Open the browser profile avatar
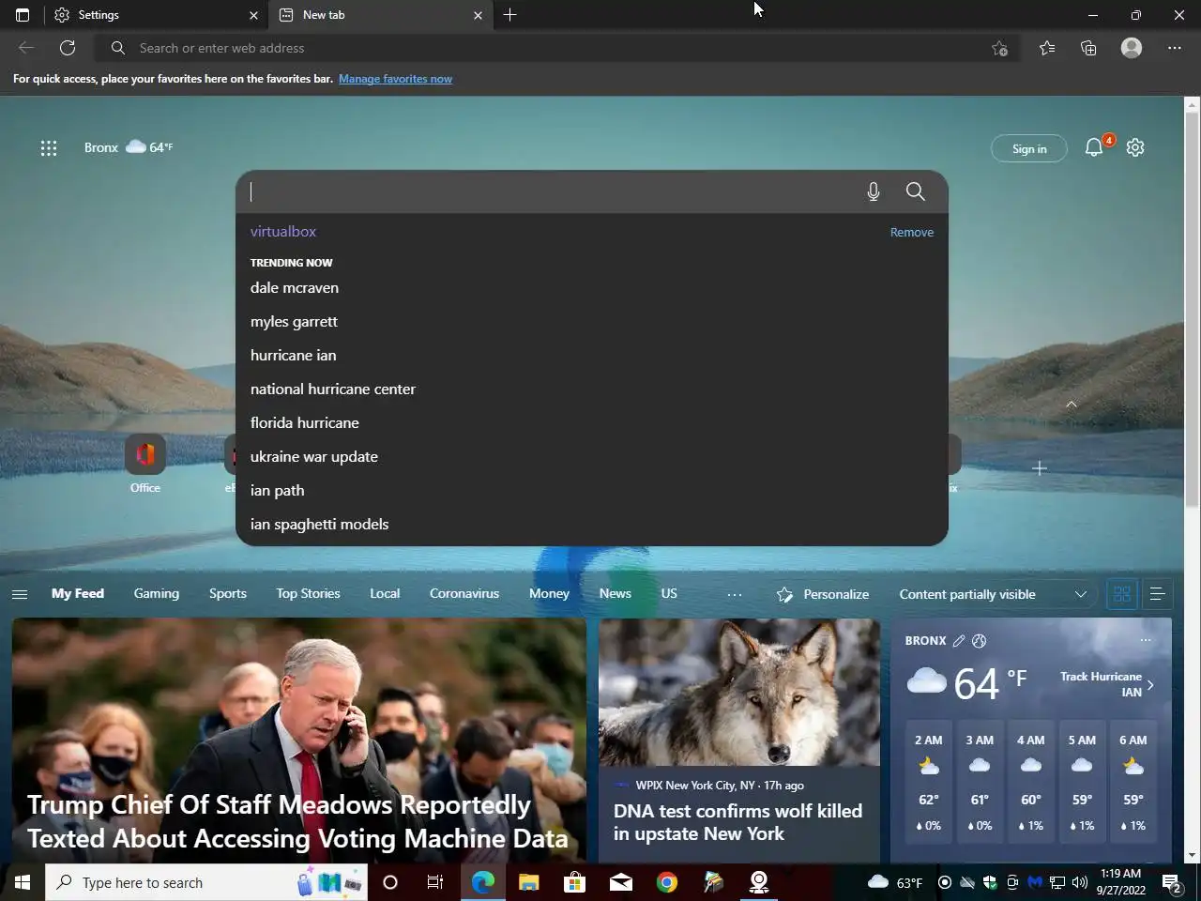This screenshot has height=901, width=1201. tap(1132, 48)
